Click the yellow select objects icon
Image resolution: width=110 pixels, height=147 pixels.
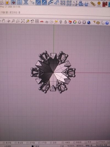[x=56, y=22]
